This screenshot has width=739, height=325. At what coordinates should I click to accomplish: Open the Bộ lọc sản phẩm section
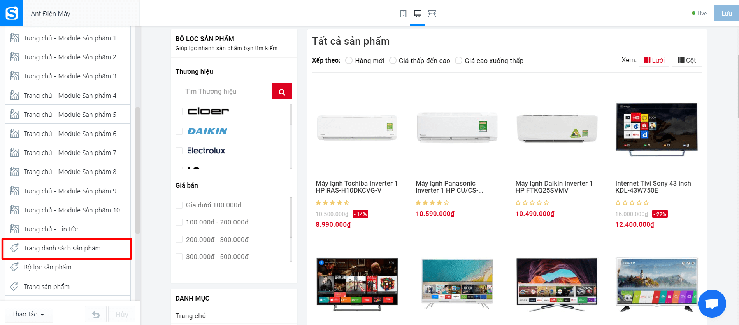pyautogui.click(x=68, y=267)
